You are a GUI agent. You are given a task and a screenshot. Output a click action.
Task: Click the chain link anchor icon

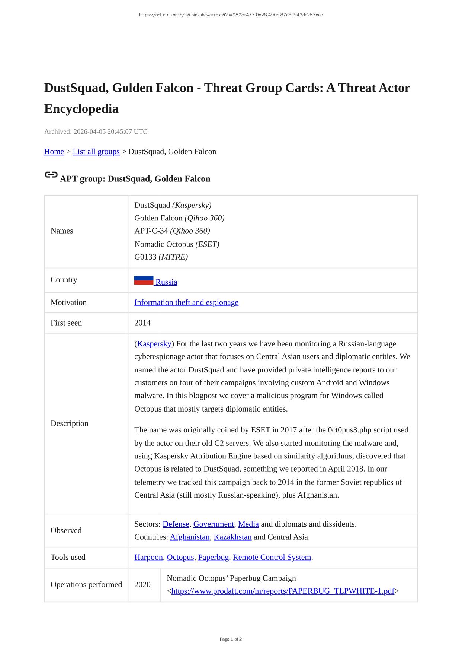pos(51,175)
